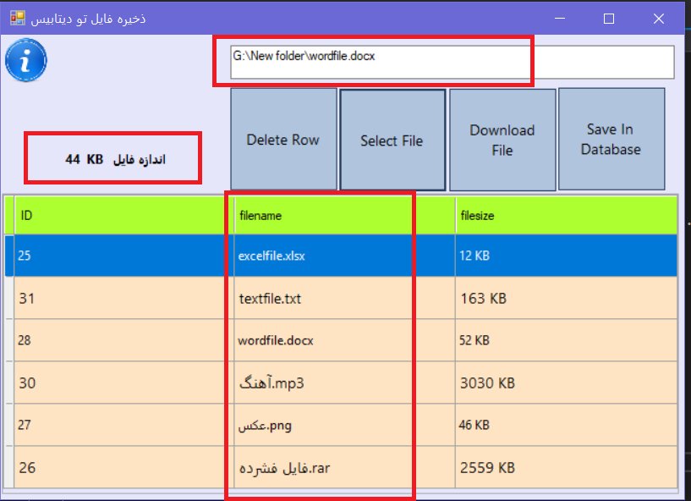Click the 3030 KB filesize cell

pyautogui.click(x=565, y=383)
